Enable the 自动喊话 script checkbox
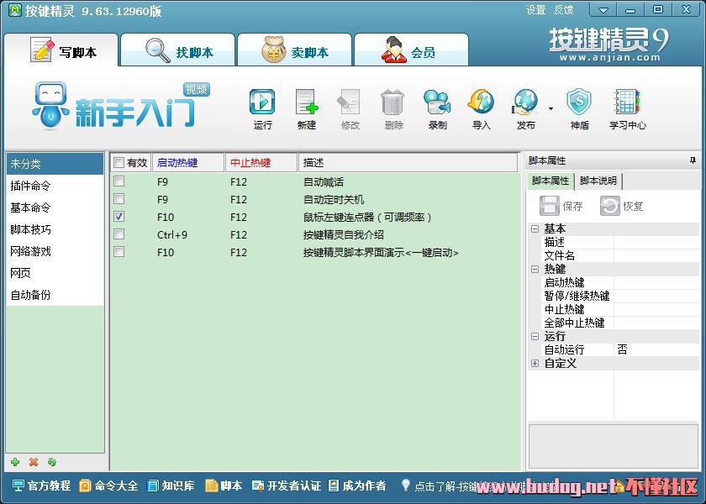 click(119, 181)
